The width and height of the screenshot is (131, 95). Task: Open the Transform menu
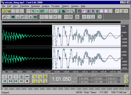[x=24, y=6]
